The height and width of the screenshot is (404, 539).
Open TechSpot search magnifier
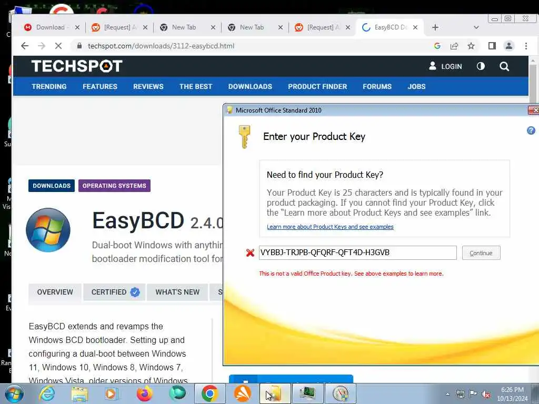tap(504, 66)
